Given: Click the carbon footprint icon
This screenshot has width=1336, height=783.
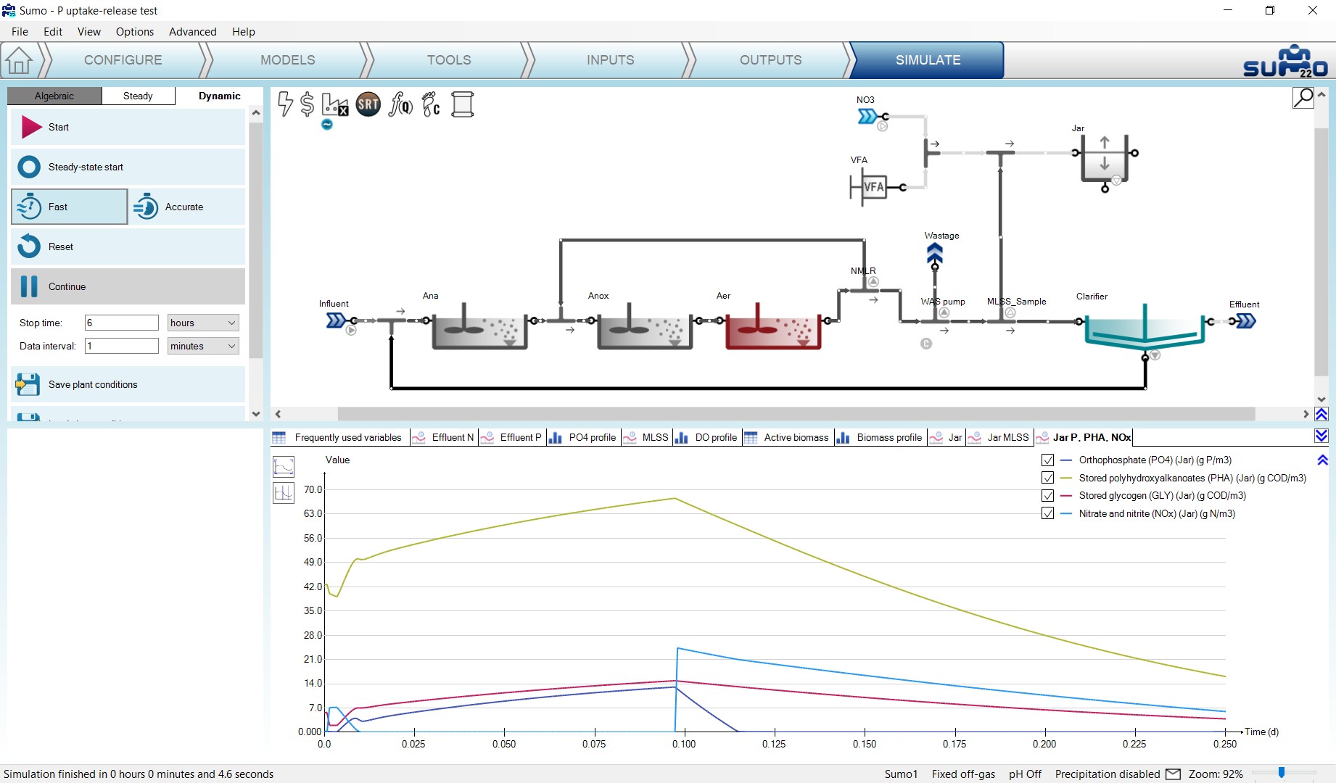Looking at the screenshot, I should pyautogui.click(x=432, y=104).
